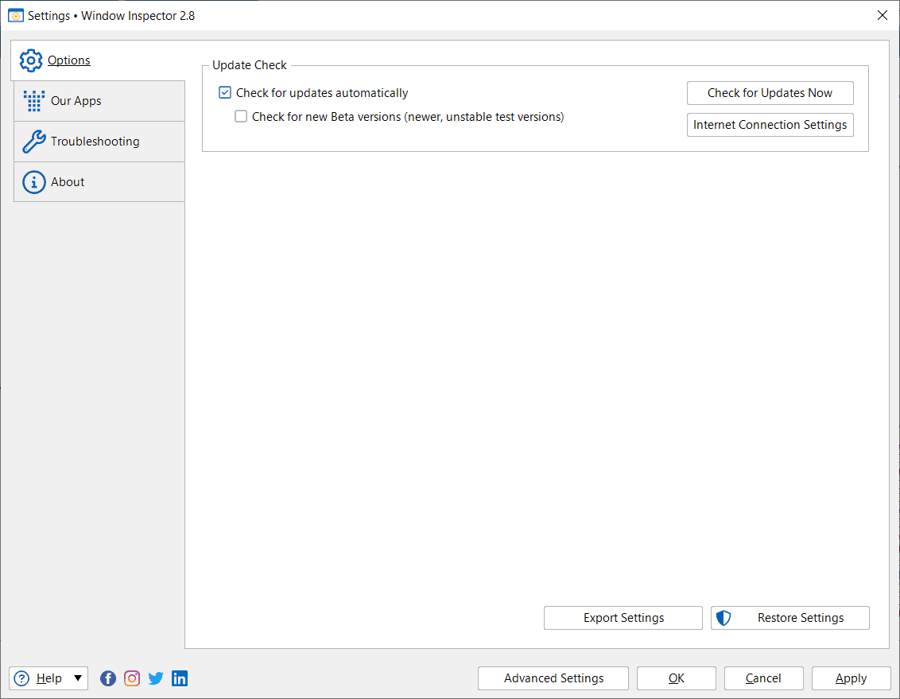Switch to the Our Apps tab
This screenshot has width=900, height=699.
tap(99, 101)
